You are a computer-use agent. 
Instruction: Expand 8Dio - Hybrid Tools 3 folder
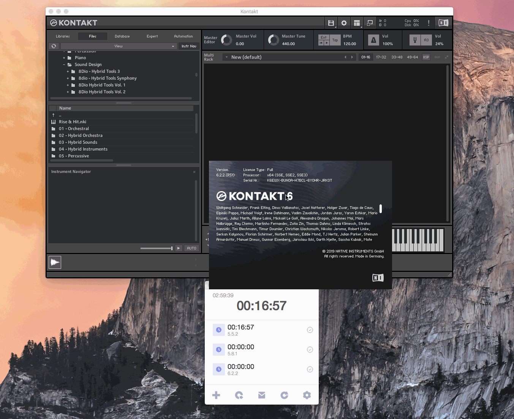(x=68, y=72)
